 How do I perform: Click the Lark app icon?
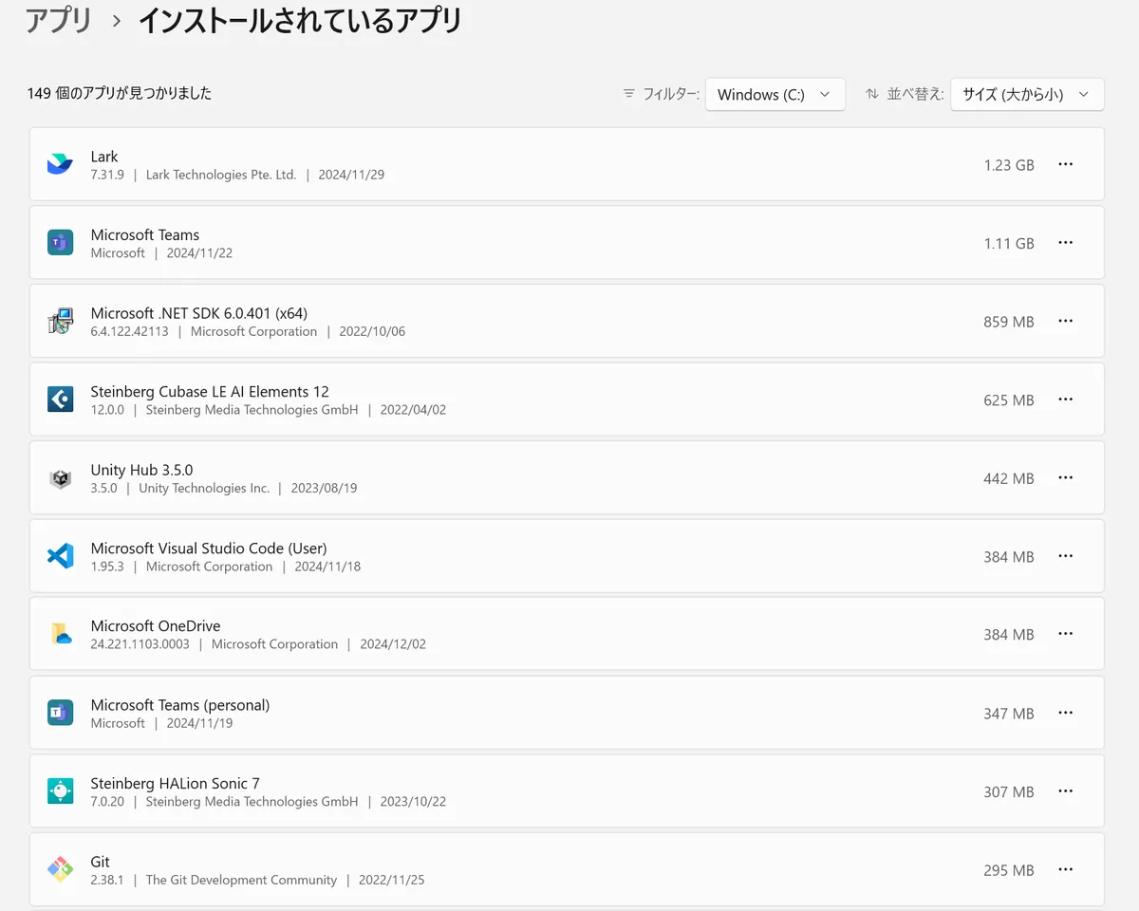pyautogui.click(x=60, y=165)
